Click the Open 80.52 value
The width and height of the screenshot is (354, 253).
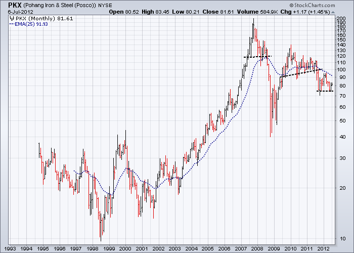[124, 12]
